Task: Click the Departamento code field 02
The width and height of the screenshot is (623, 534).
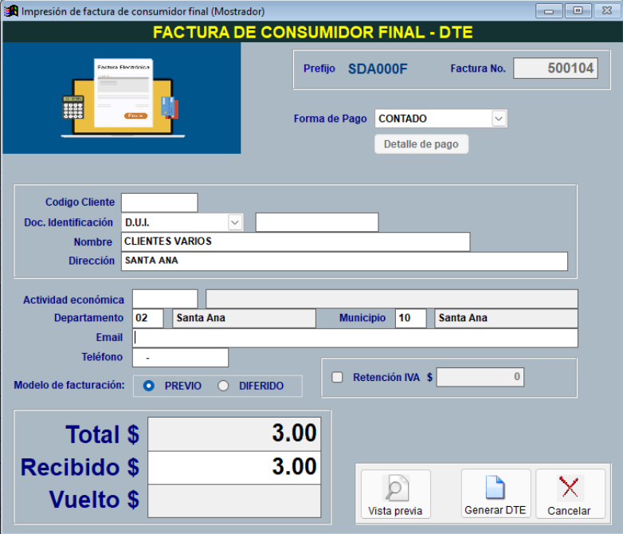Action: click(x=147, y=318)
